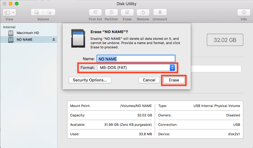Click the Cancel button
253x148 pixels.
[149, 80]
